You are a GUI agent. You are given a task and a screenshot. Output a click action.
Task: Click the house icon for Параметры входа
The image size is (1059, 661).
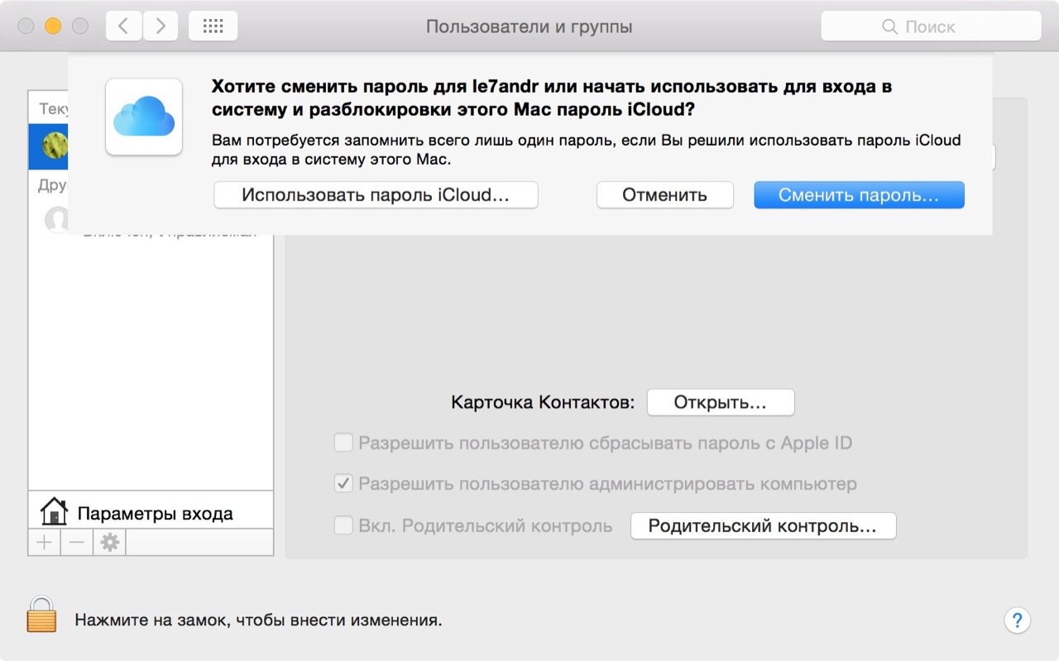coord(54,511)
